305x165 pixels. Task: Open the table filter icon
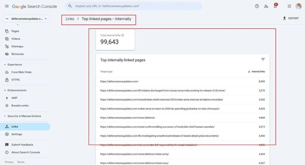[x=263, y=59]
